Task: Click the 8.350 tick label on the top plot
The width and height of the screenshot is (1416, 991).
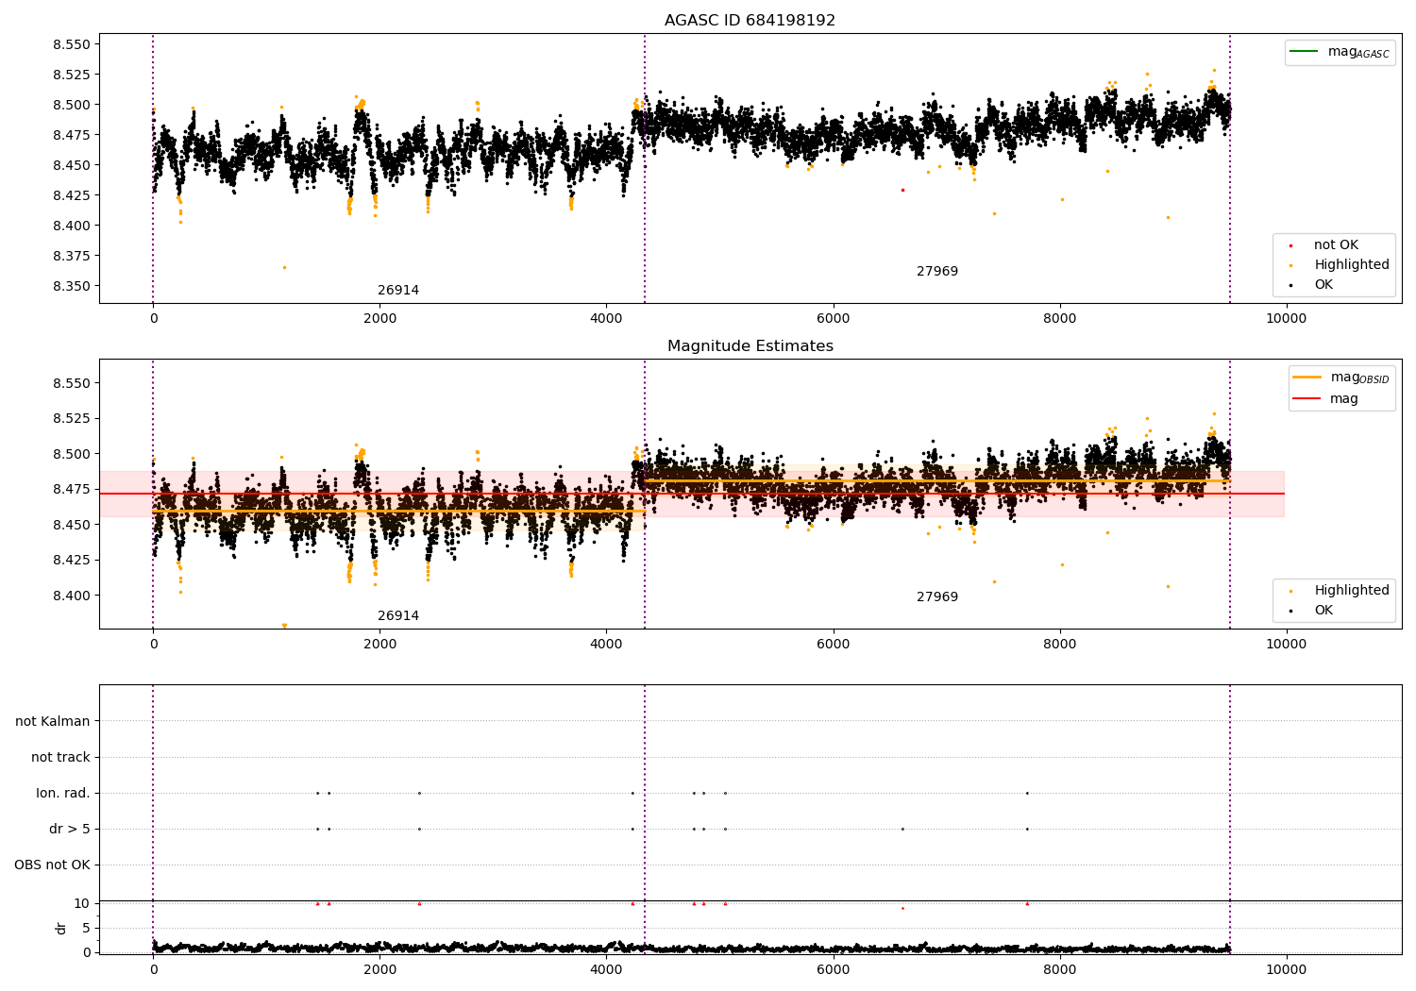Action: click(x=71, y=286)
